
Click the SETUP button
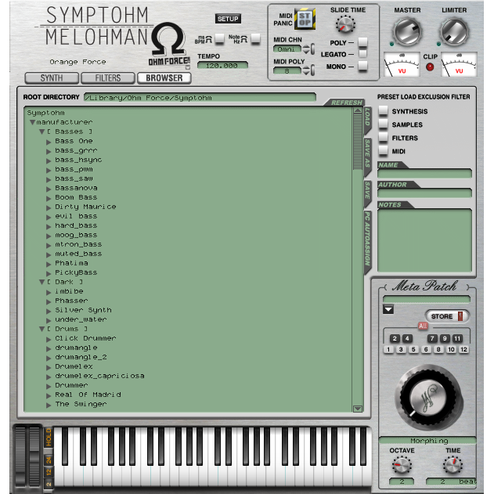click(x=228, y=19)
